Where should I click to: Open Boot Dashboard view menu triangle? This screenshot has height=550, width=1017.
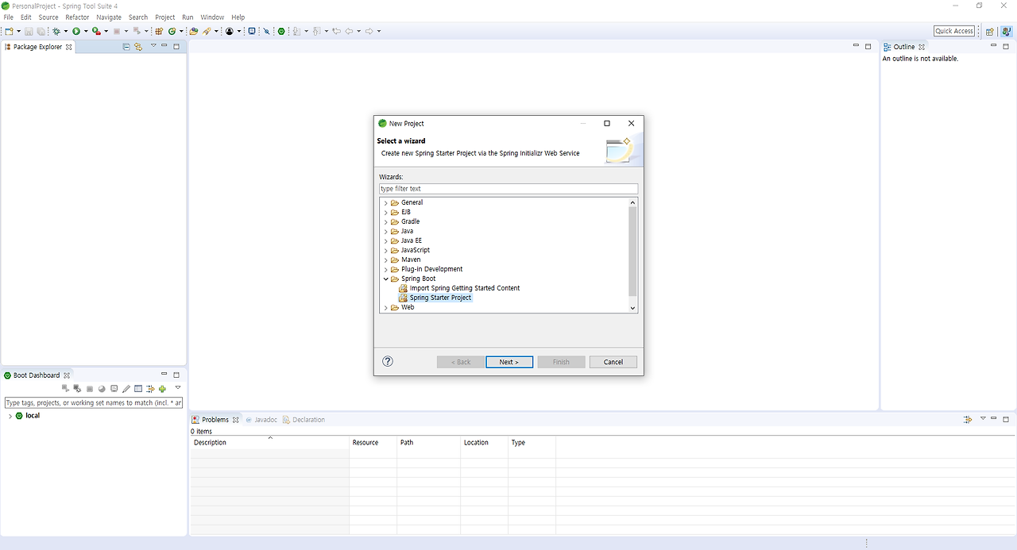(x=178, y=387)
